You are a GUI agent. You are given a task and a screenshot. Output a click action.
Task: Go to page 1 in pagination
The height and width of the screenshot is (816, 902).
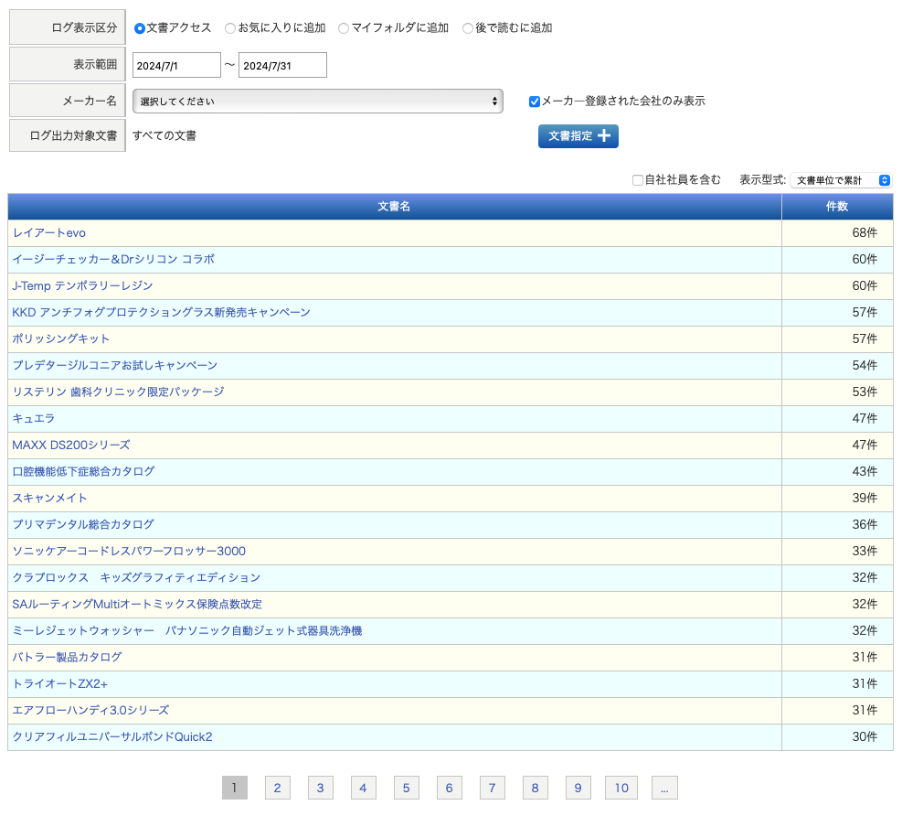235,788
